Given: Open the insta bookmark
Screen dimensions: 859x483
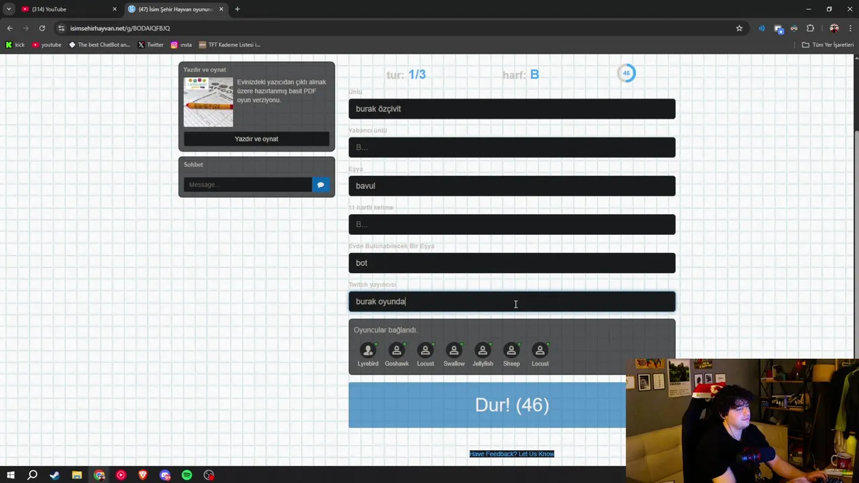Looking at the screenshot, I should click(181, 45).
